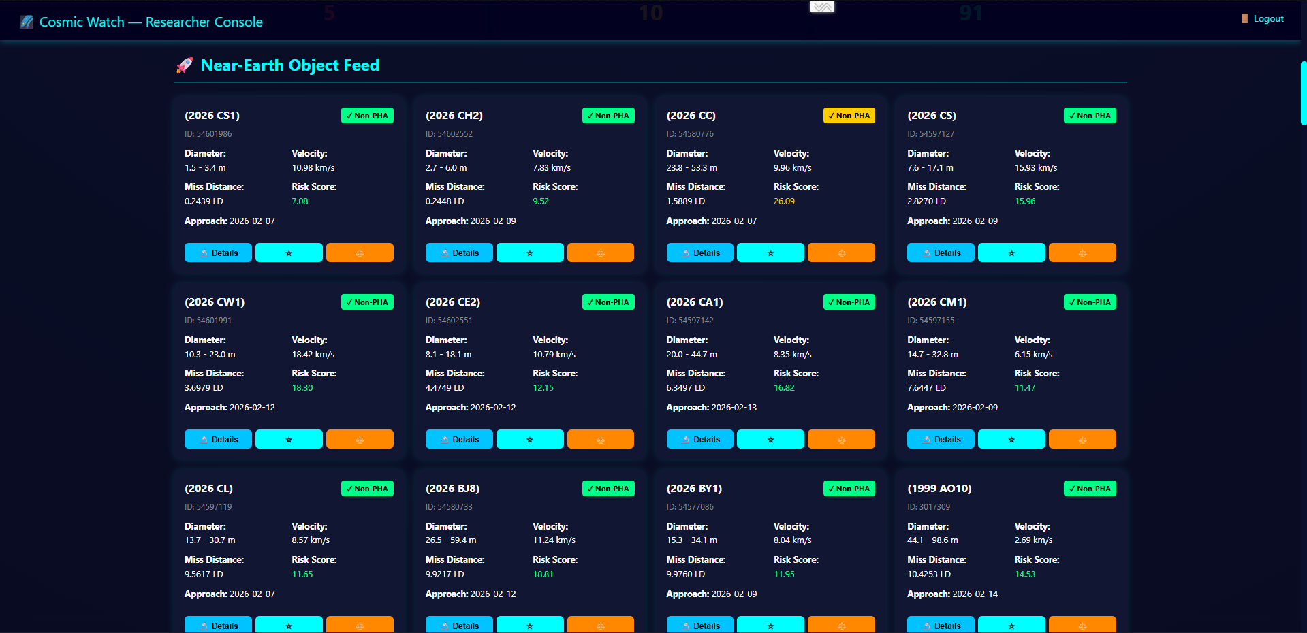Click the compare scales icon for 2026 CS1
1307x633 pixels.
point(360,253)
